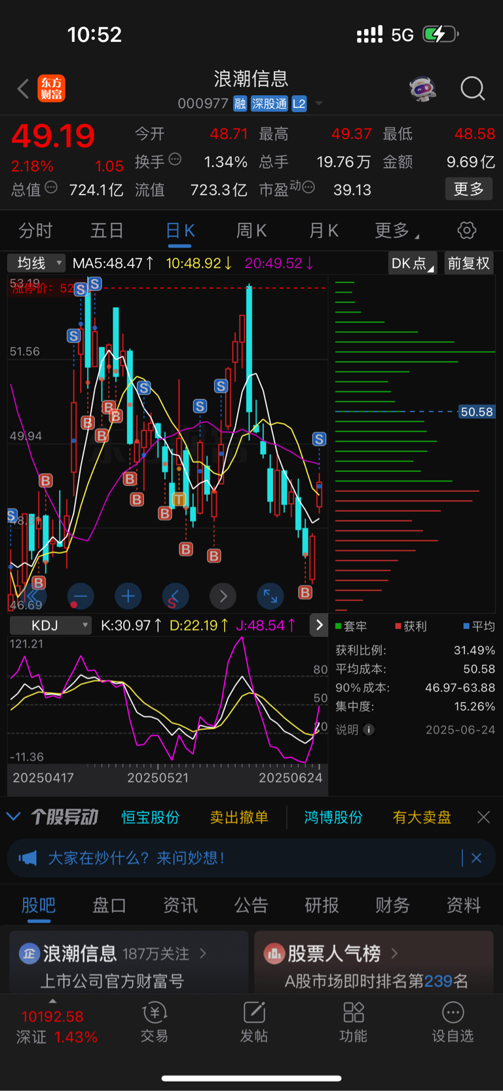
Task: Switch to 月K chart tab
Action: tap(324, 231)
